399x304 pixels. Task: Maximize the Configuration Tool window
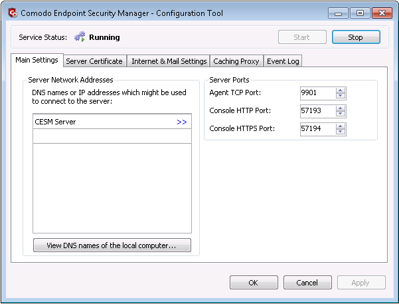(360, 13)
